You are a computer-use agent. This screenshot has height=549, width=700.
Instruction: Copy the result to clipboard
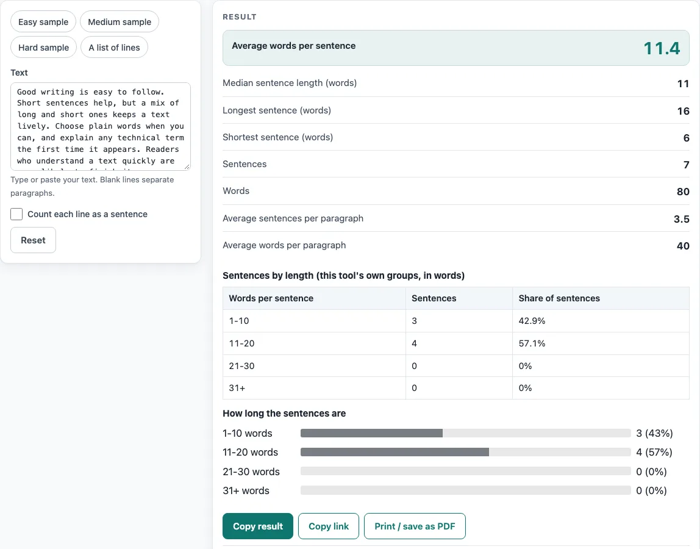click(258, 526)
